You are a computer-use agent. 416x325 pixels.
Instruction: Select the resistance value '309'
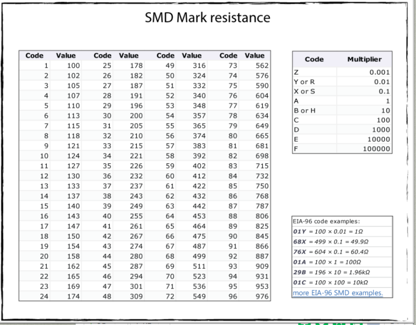tap(136, 296)
